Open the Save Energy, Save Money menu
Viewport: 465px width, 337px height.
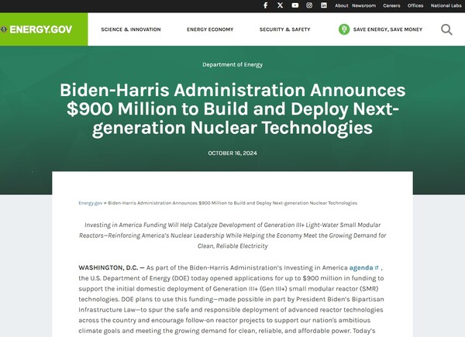click(x=387, y=29)
